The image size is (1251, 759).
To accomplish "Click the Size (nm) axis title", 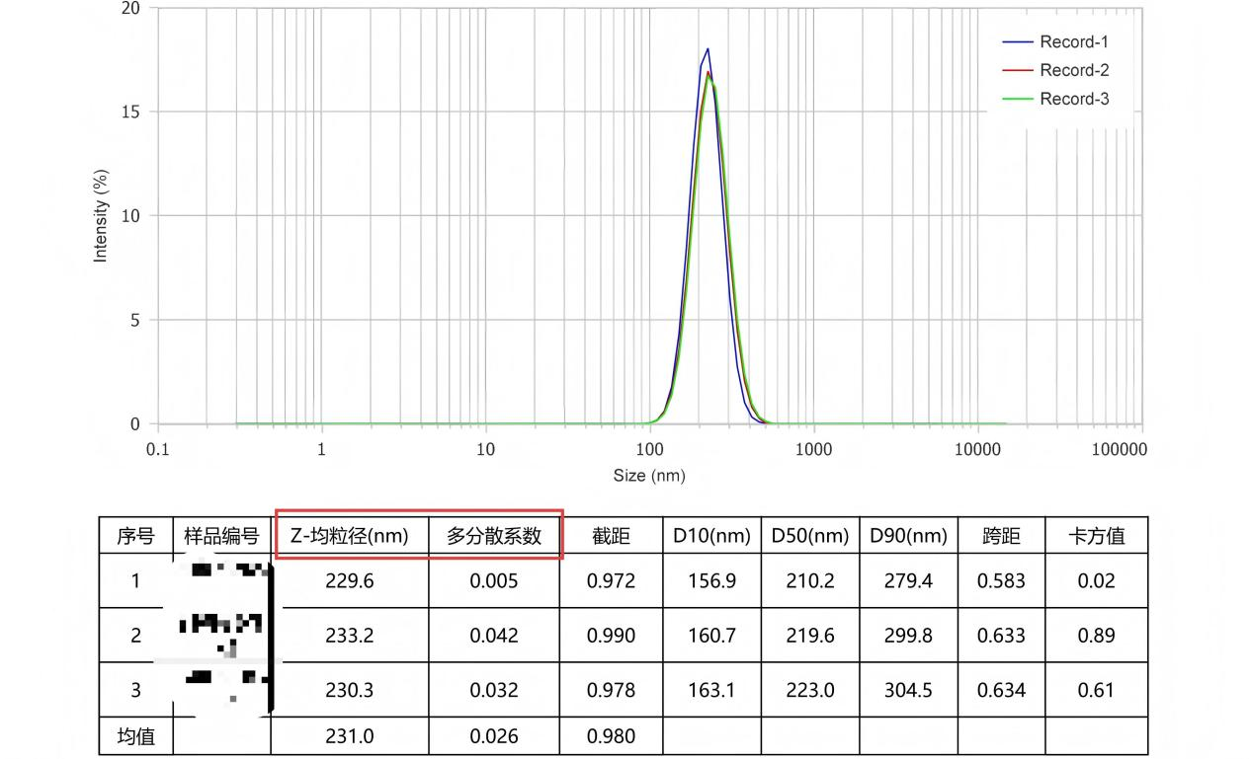I will click(649, 476).
